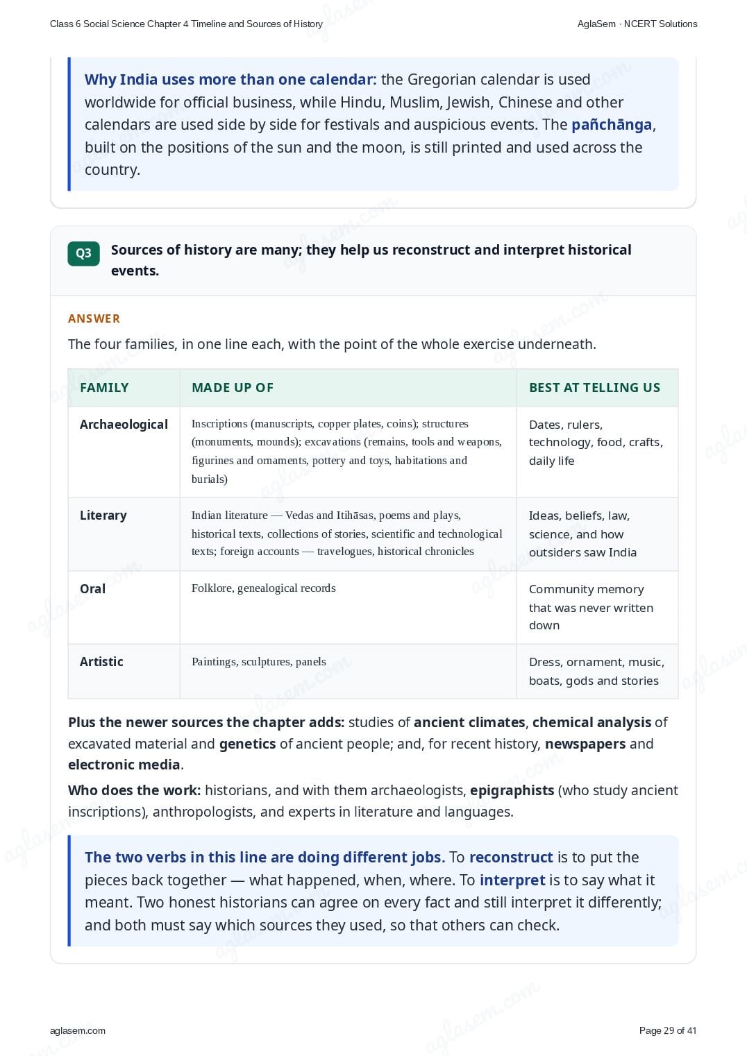Click the Page 29 of 41 indicator
This screenshot has width=747, height=1056.
coord(668,1030)
